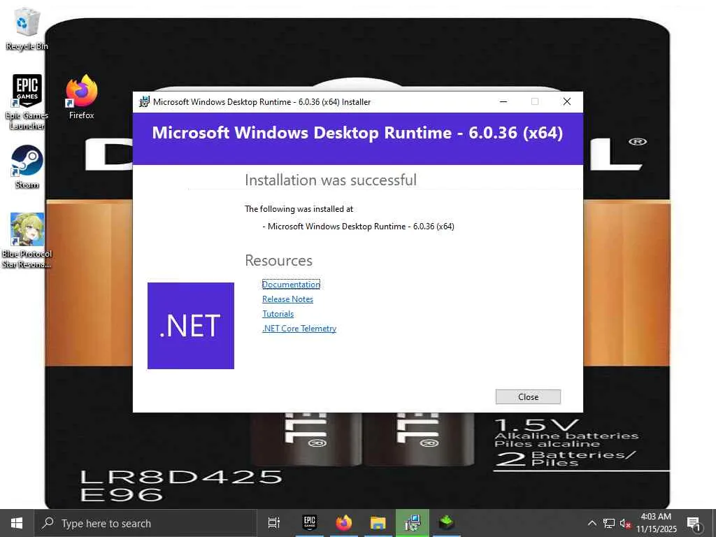Open Task View from taskbar
The height and width of the screenshot is (537, 716).
[x=274, y=523]
